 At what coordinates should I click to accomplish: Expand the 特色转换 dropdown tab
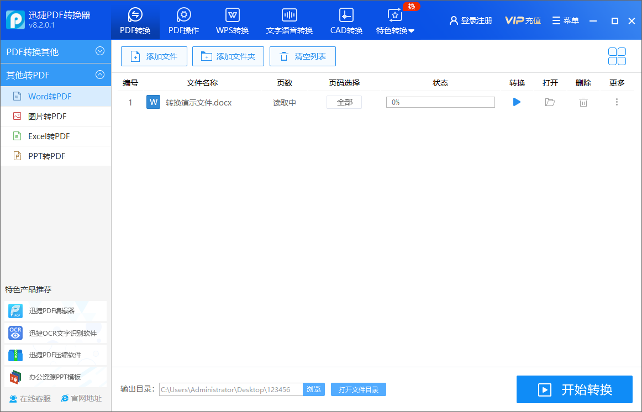395,20
